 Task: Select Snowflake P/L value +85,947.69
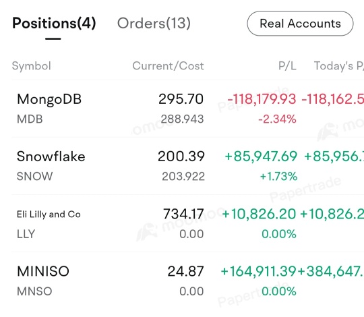click(261, 156)
